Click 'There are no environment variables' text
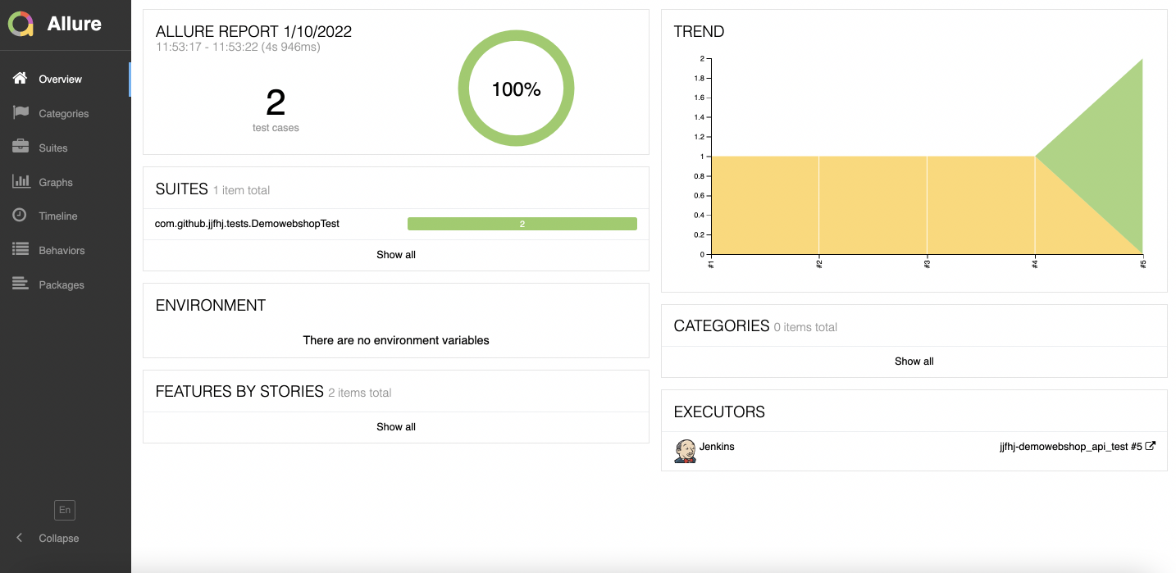1176x573 pixels. point(396,340)
